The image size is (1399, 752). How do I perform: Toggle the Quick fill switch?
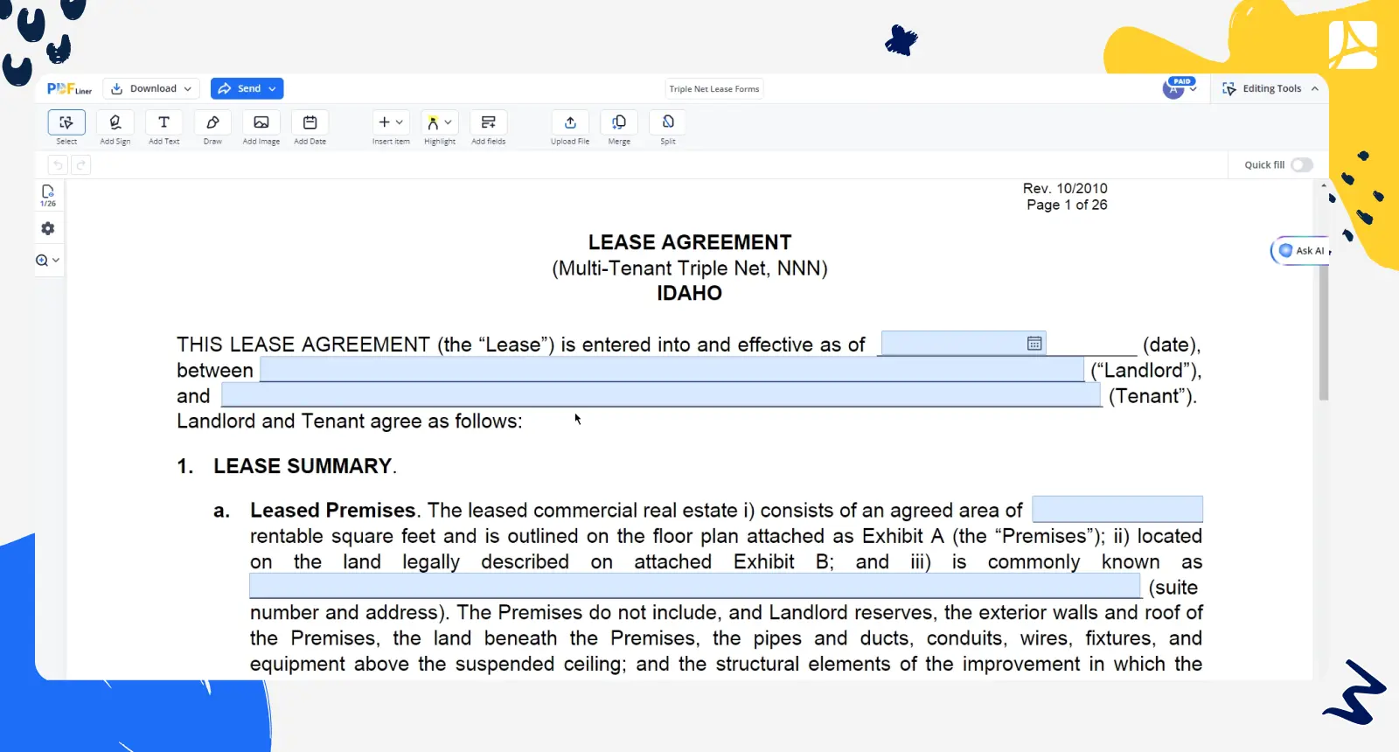click(x=1301, y=164)
